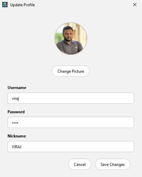The width and height of the screenshot is (142, 177).
Task: Focus the Username input field
Action: pyautogui.click(x=71, y=98)
